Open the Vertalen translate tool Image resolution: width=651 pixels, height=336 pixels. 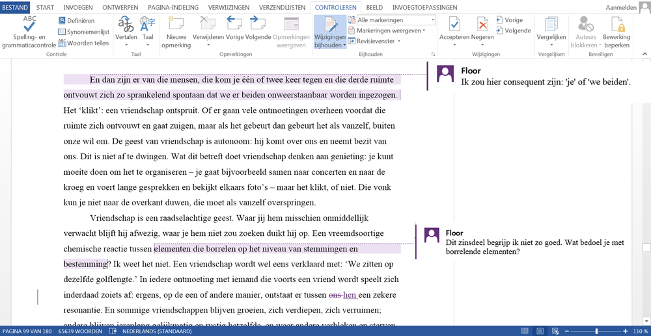[126, 29]
